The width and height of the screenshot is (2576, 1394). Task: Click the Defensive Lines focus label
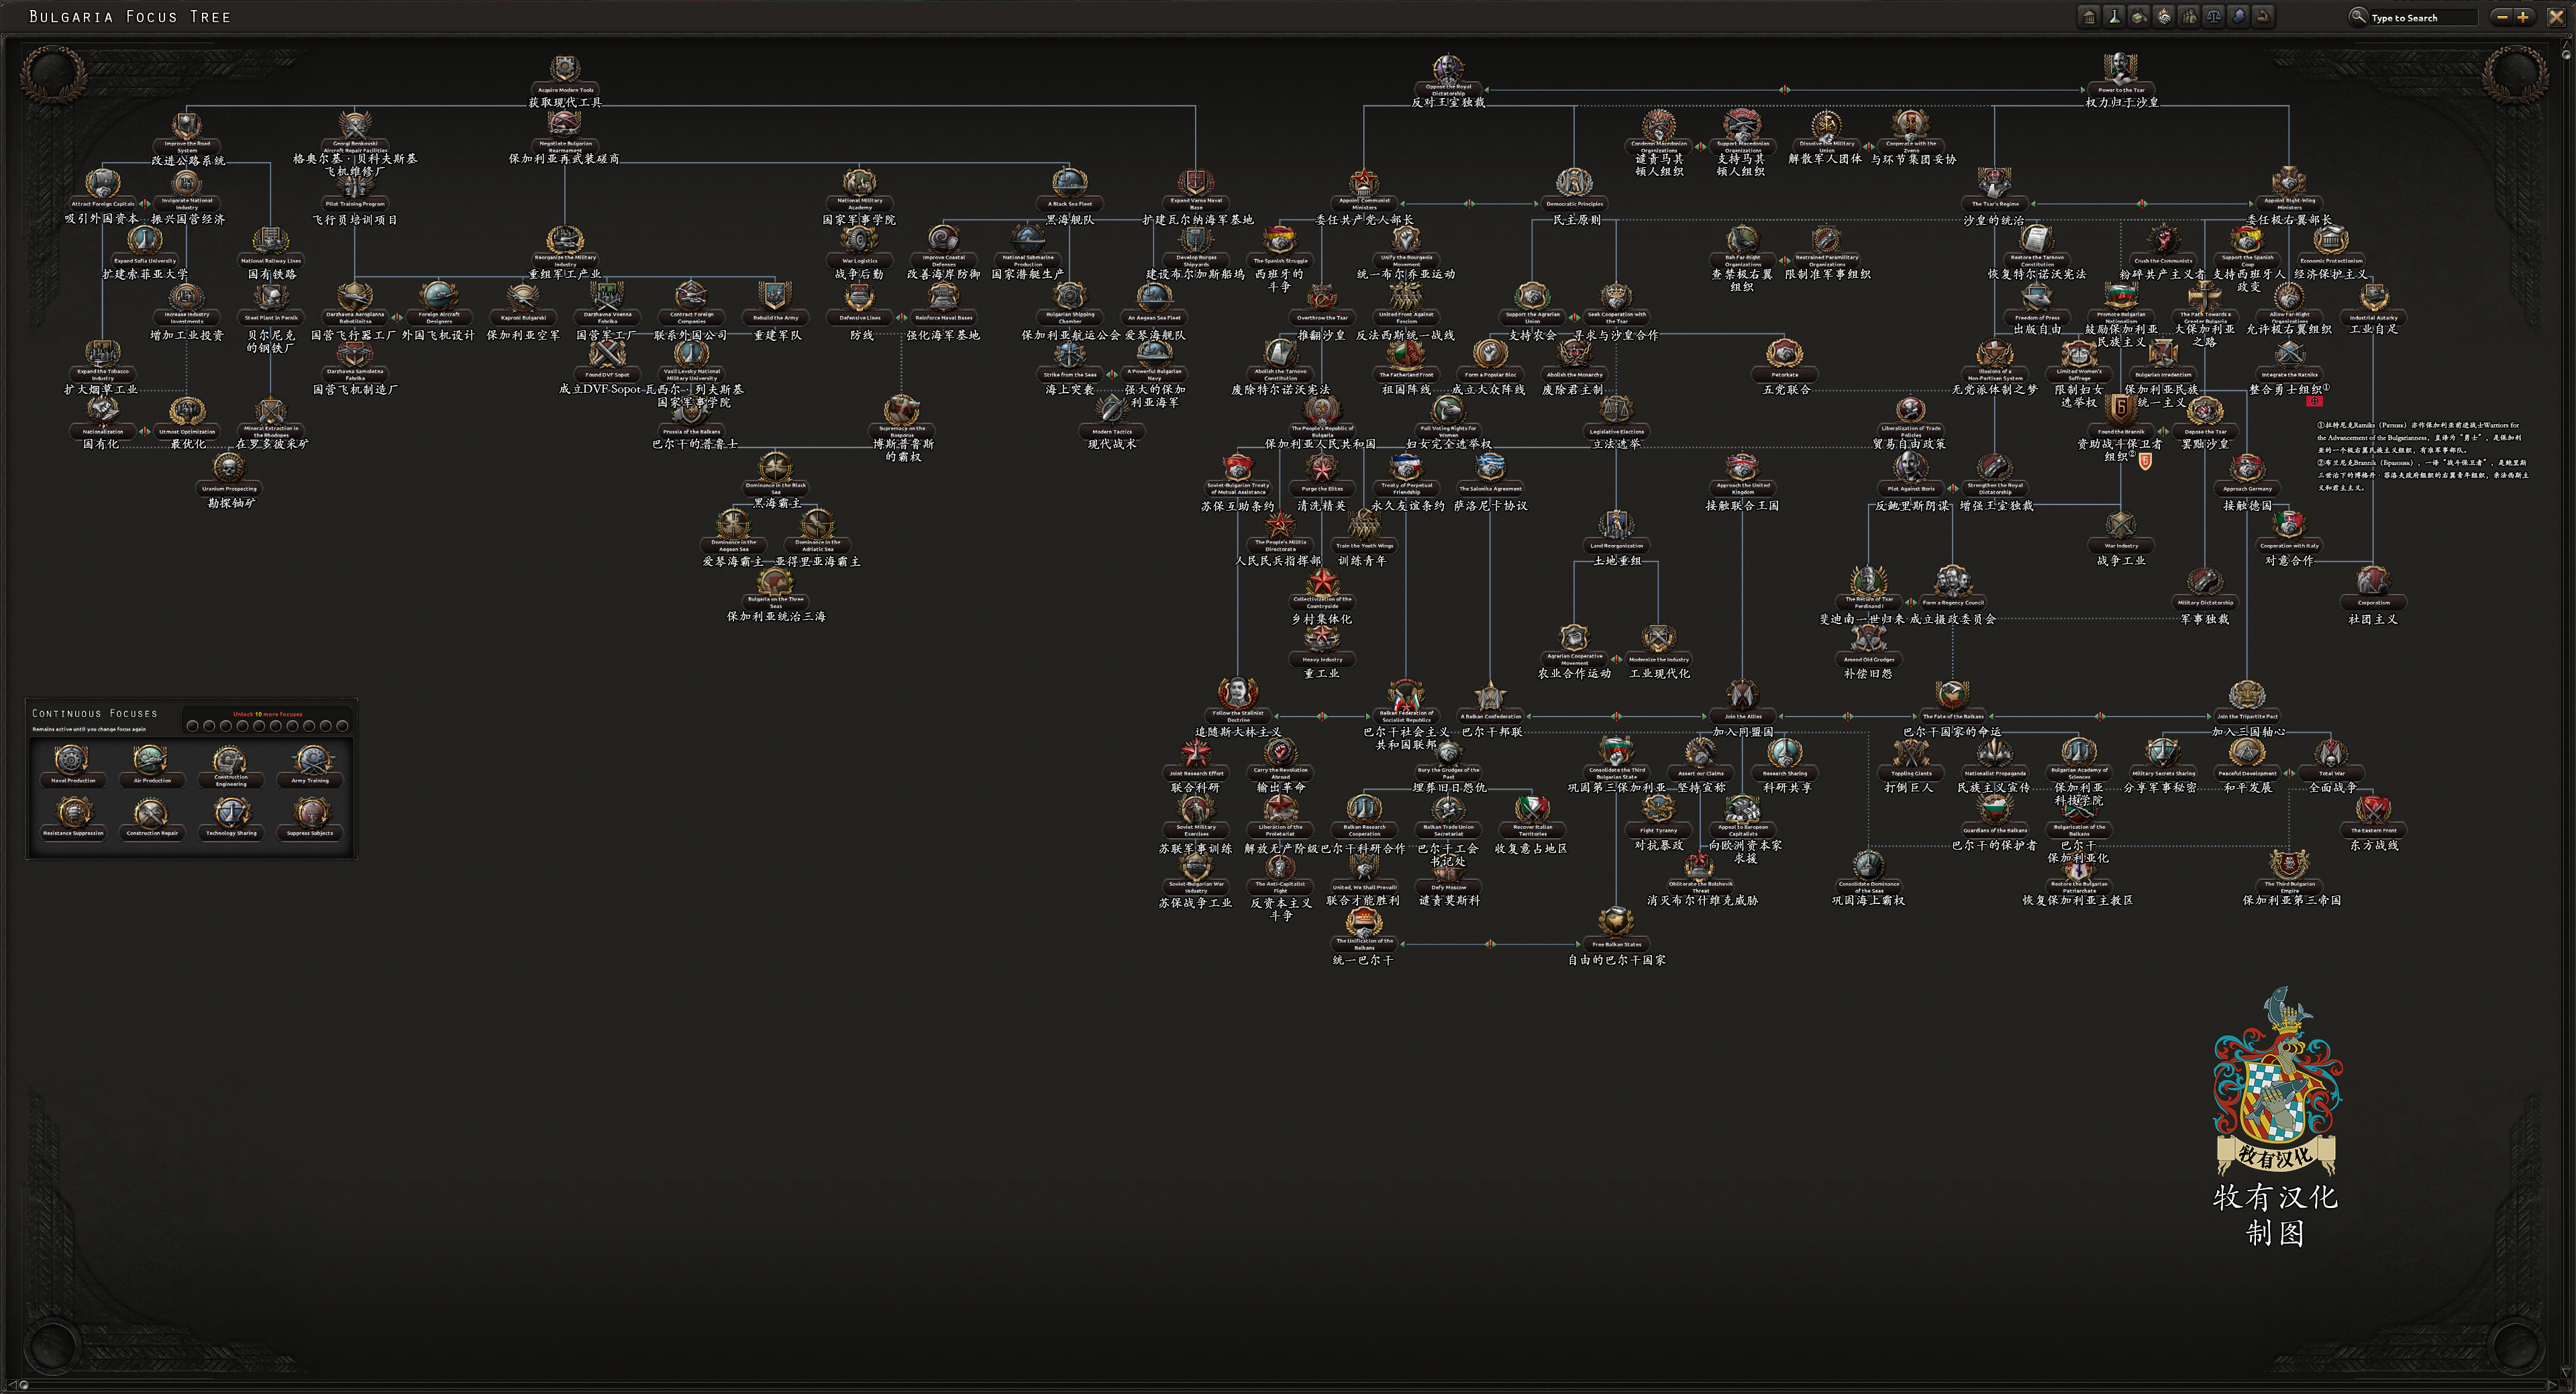pos(859,318)
